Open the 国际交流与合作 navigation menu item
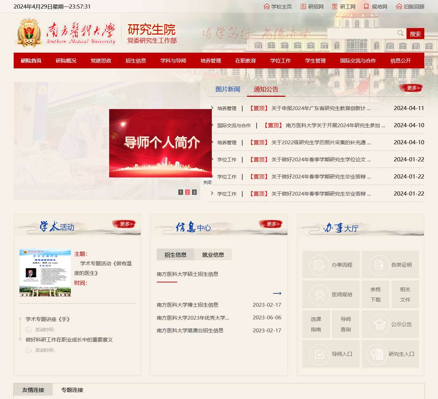Screen dimensions: 438x399 (x=358, y=61)
